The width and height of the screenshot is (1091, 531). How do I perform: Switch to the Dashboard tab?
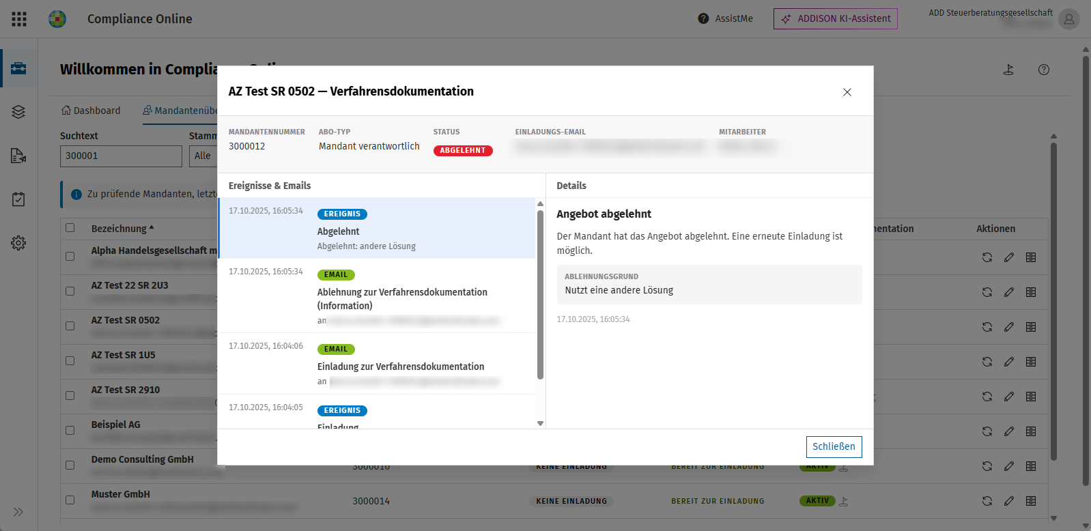point(91,111)
